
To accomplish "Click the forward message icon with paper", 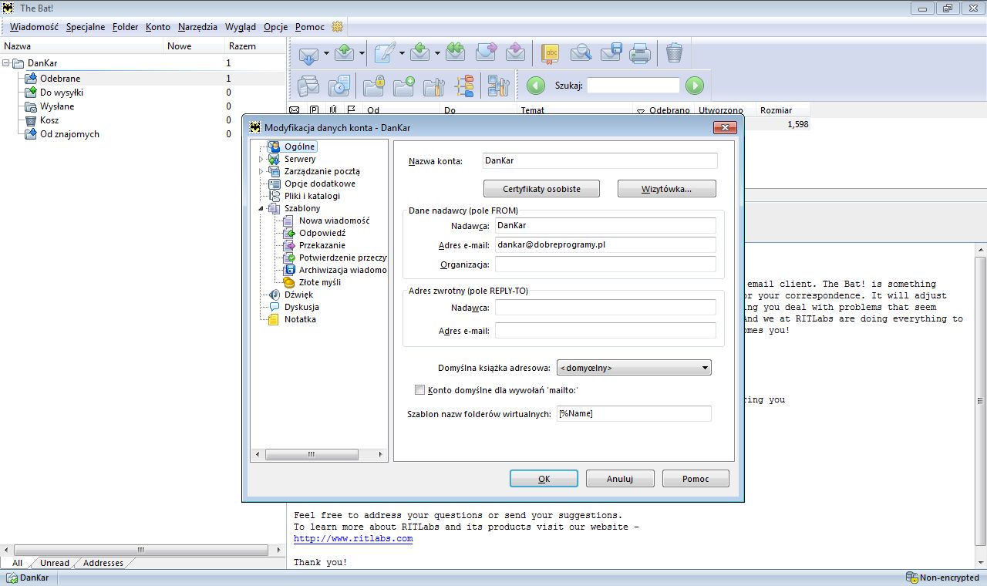I will [486, 53].
